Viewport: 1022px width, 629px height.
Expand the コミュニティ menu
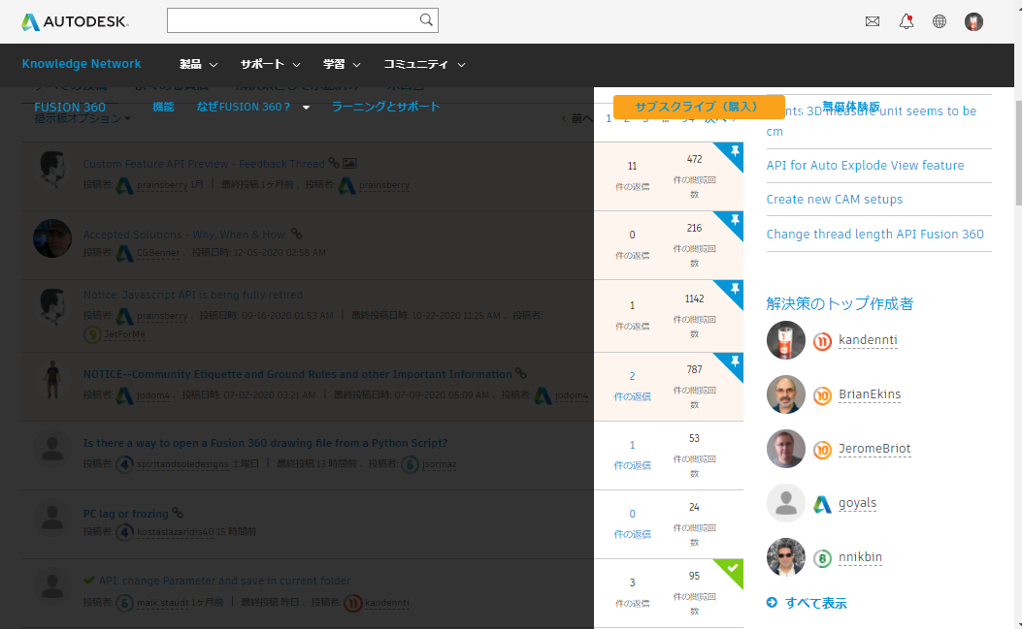(x=424, y=65)
